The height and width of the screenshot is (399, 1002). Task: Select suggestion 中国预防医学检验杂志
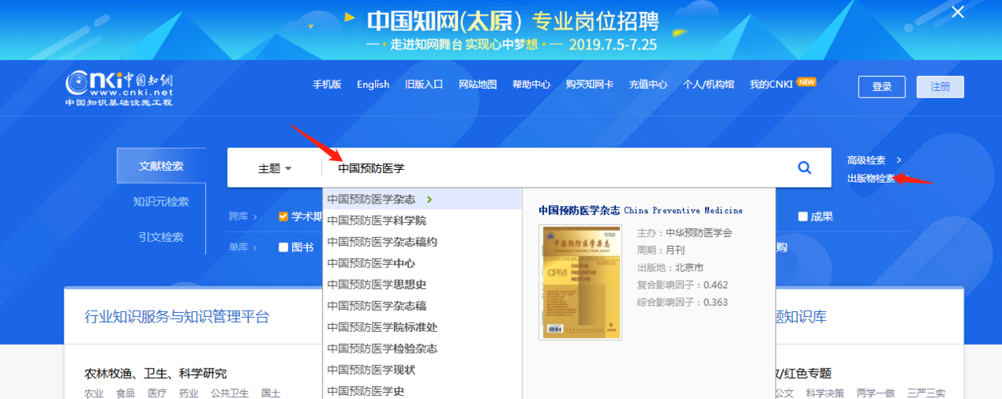pyautogui.click(x=422, y=350)
